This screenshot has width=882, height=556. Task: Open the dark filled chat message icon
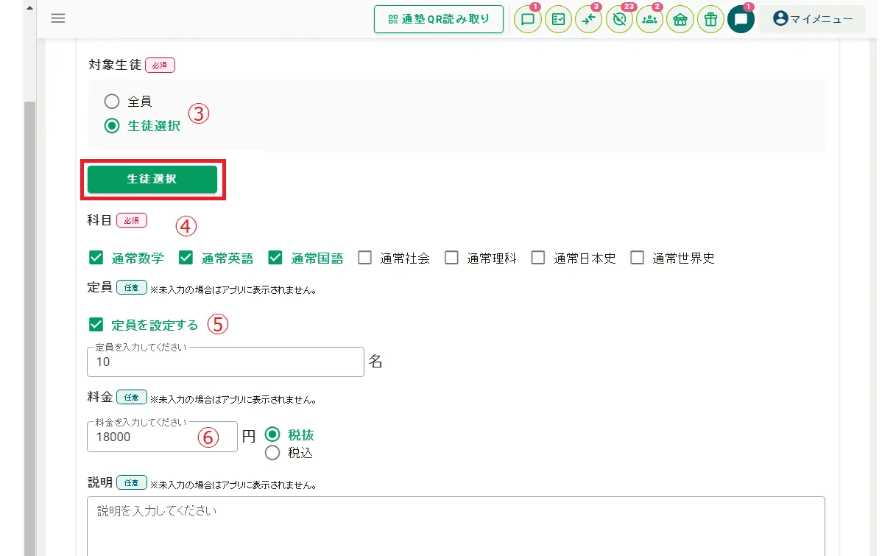point(741,20)
